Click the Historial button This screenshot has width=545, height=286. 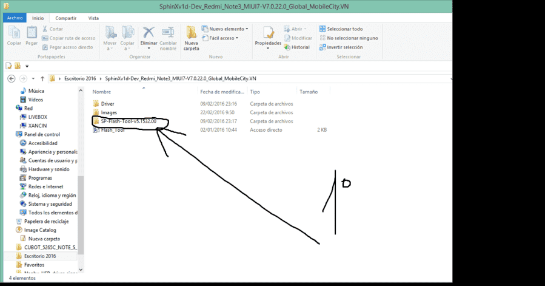pyautogui.click(x=296, y=47)
